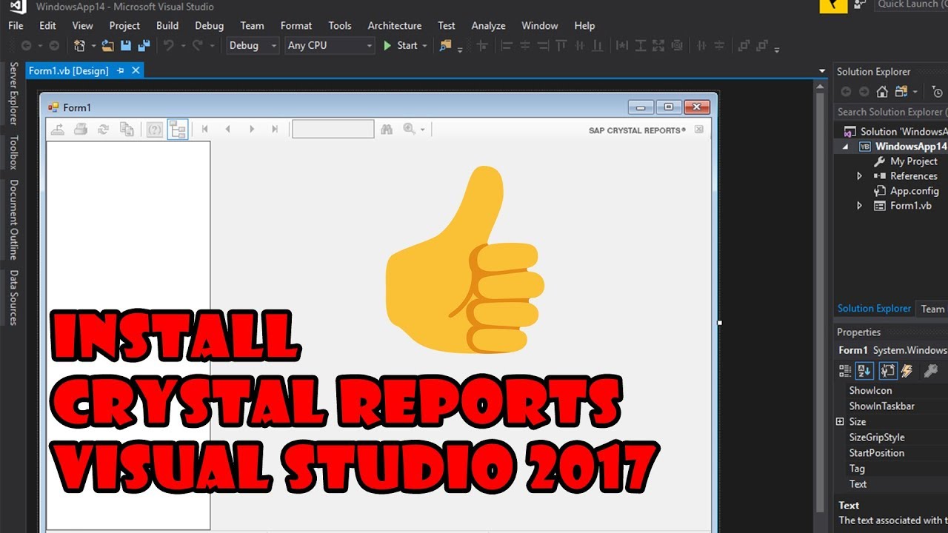
Task: Open Server Explorer side tab
Action: click(x=13, y=94)
